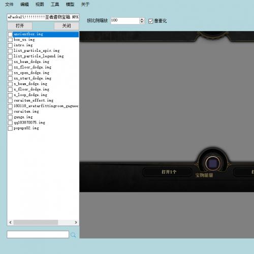Select ss_open_dodge.img in the list
Image resolution: width=254 pixels, height=254 pixels.
pos(31,73)
